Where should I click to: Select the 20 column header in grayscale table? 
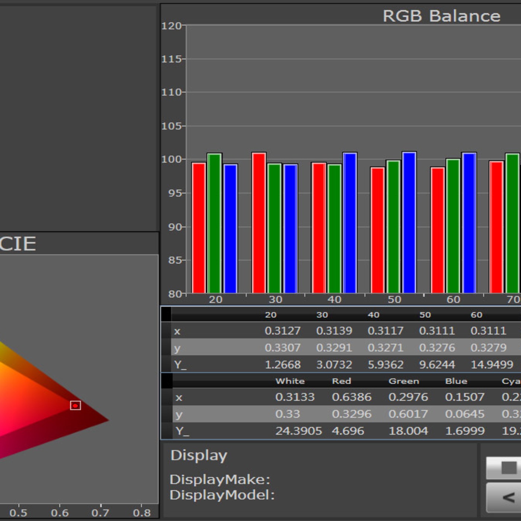click(x=271, y=315)
